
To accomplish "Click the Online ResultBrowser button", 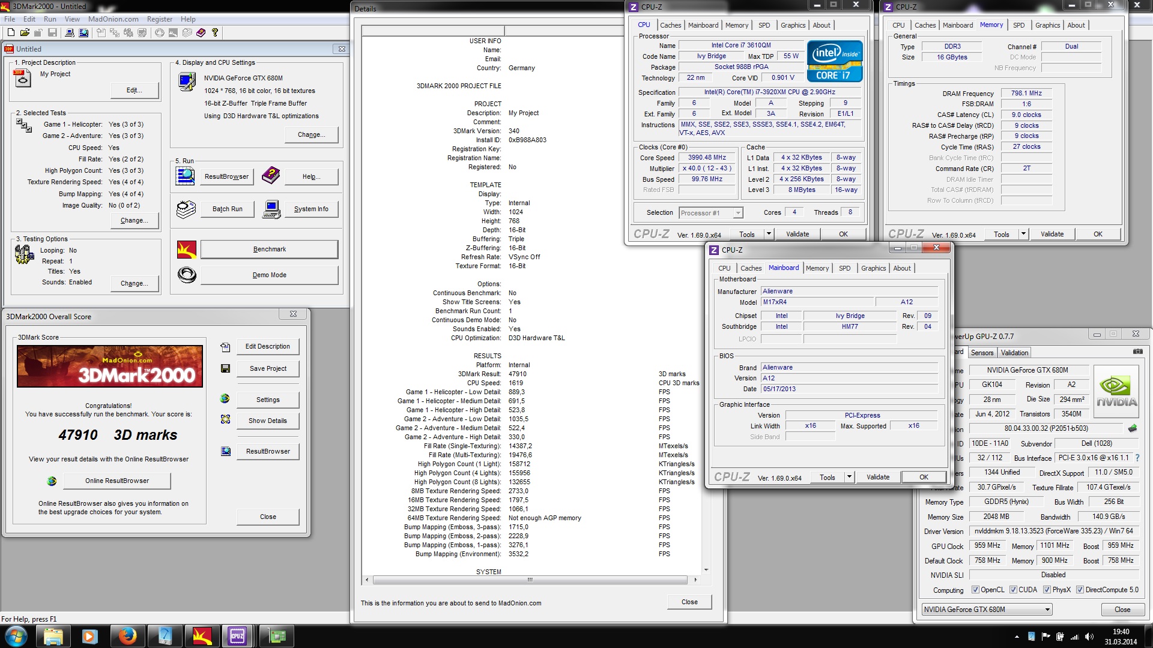I will [117, 481].
